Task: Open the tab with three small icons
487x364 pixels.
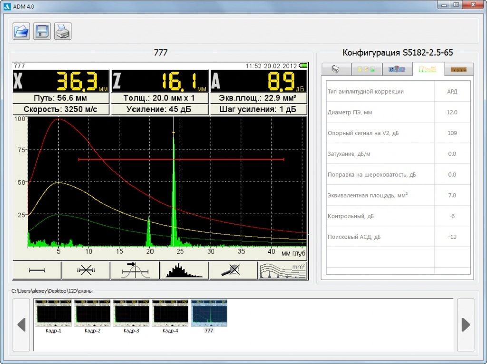Action: pyautogui.click(x=366, y=69)
